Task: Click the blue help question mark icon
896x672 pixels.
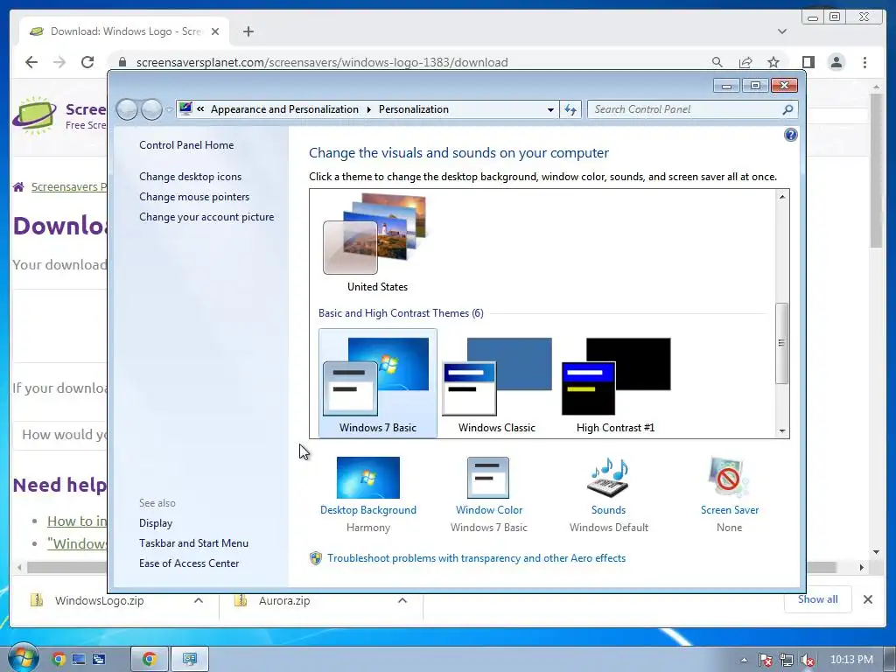Action: (x=791, y=135)
